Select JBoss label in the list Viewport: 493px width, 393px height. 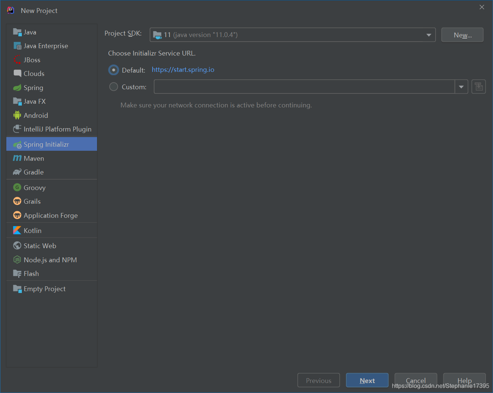32,60
